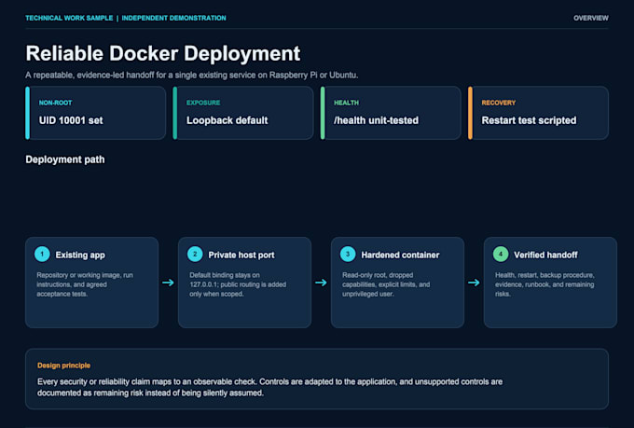Click arrow between Hardened container and Verified handoff
Screen dimensions: 634x428
click(474, 283)
